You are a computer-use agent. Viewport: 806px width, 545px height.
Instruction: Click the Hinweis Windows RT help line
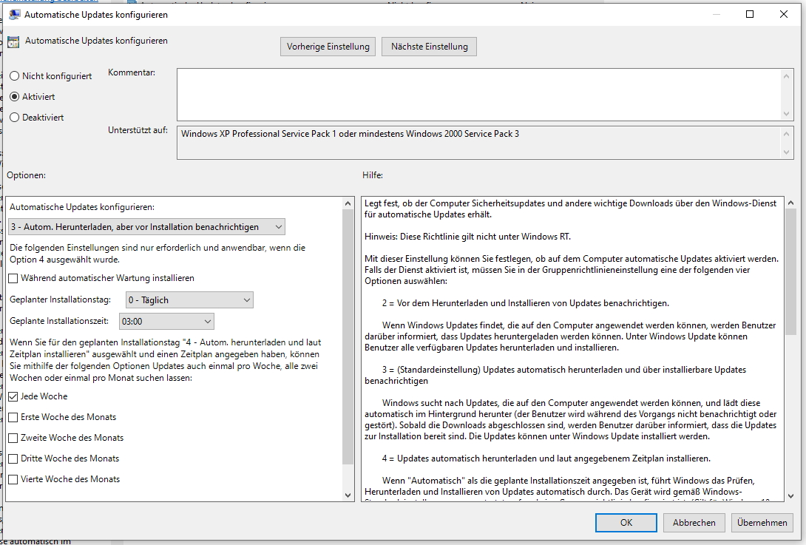click(468, 237)
